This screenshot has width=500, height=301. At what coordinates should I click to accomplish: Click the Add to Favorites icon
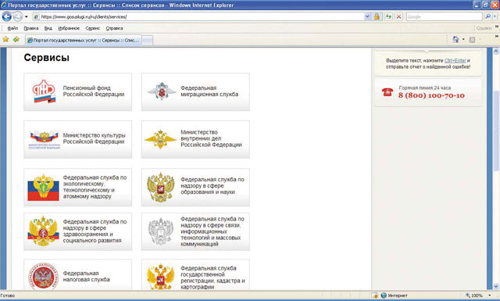coord(16,40)
